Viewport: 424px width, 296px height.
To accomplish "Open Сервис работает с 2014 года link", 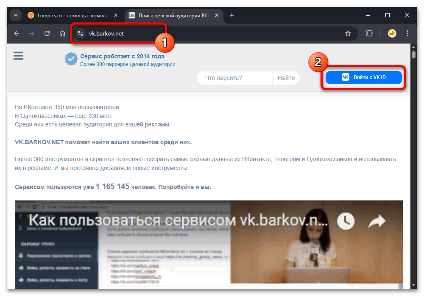I will point(122,56).
